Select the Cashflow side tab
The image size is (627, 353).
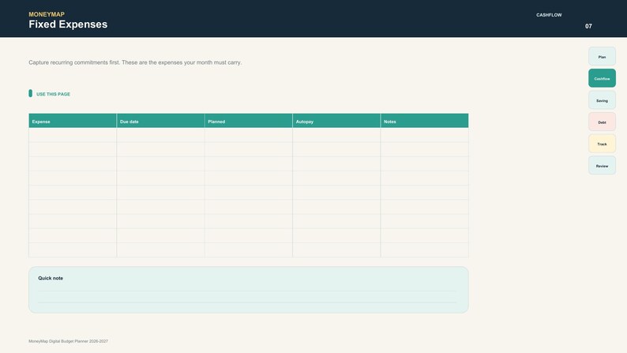[602, 78]
